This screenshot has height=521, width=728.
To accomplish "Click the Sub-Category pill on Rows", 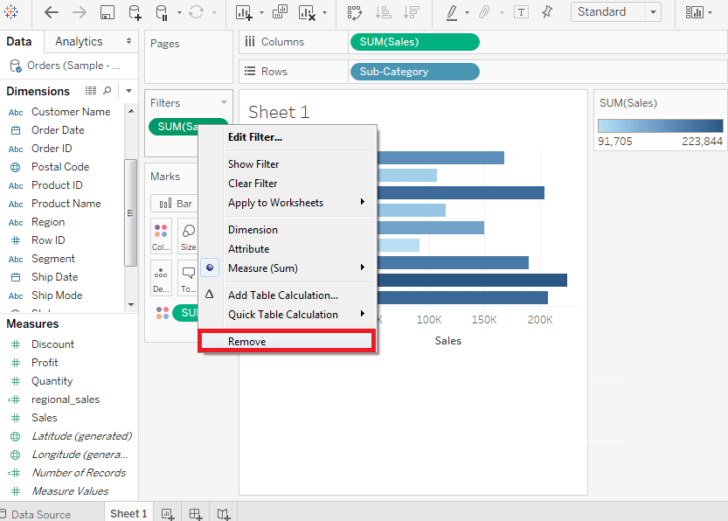I will pos(414,72).
